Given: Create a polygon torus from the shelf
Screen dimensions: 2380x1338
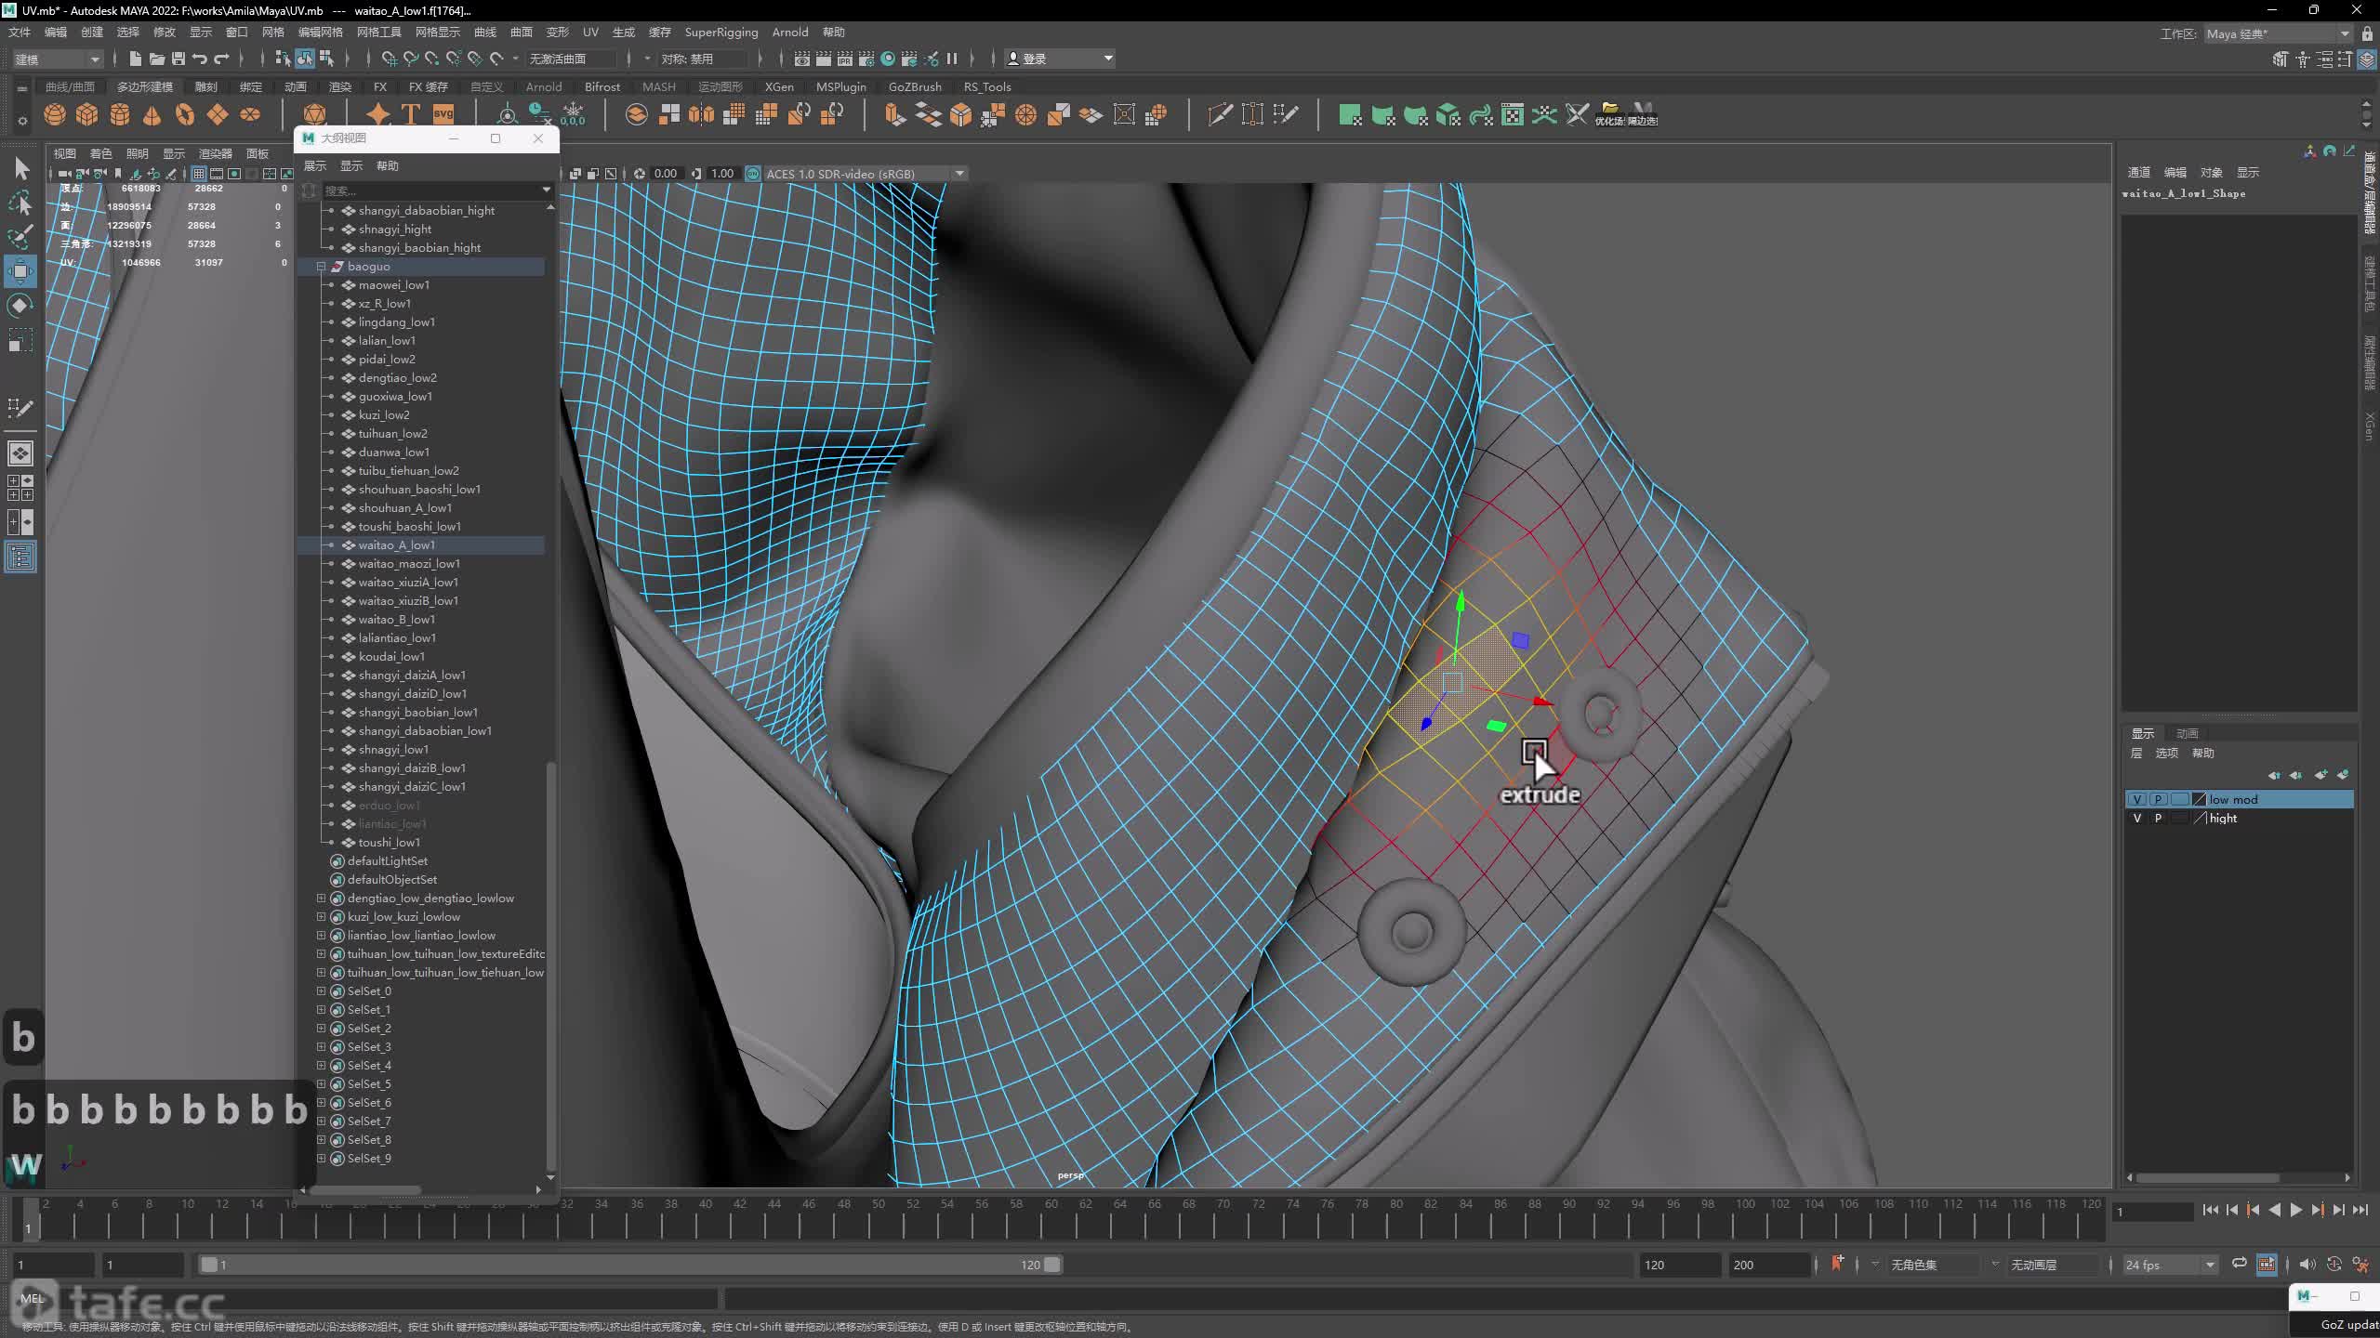Looking at the screenshot, I should (x=185, y=114).
